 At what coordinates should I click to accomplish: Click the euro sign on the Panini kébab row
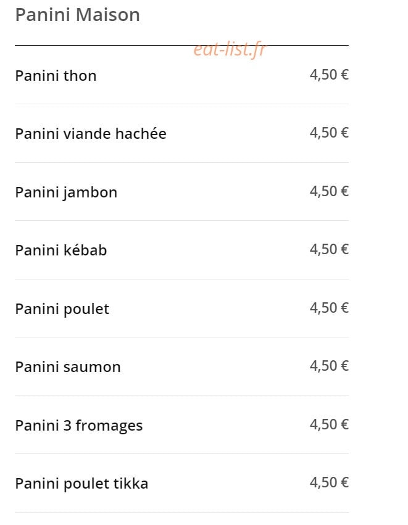pos(344,249)
